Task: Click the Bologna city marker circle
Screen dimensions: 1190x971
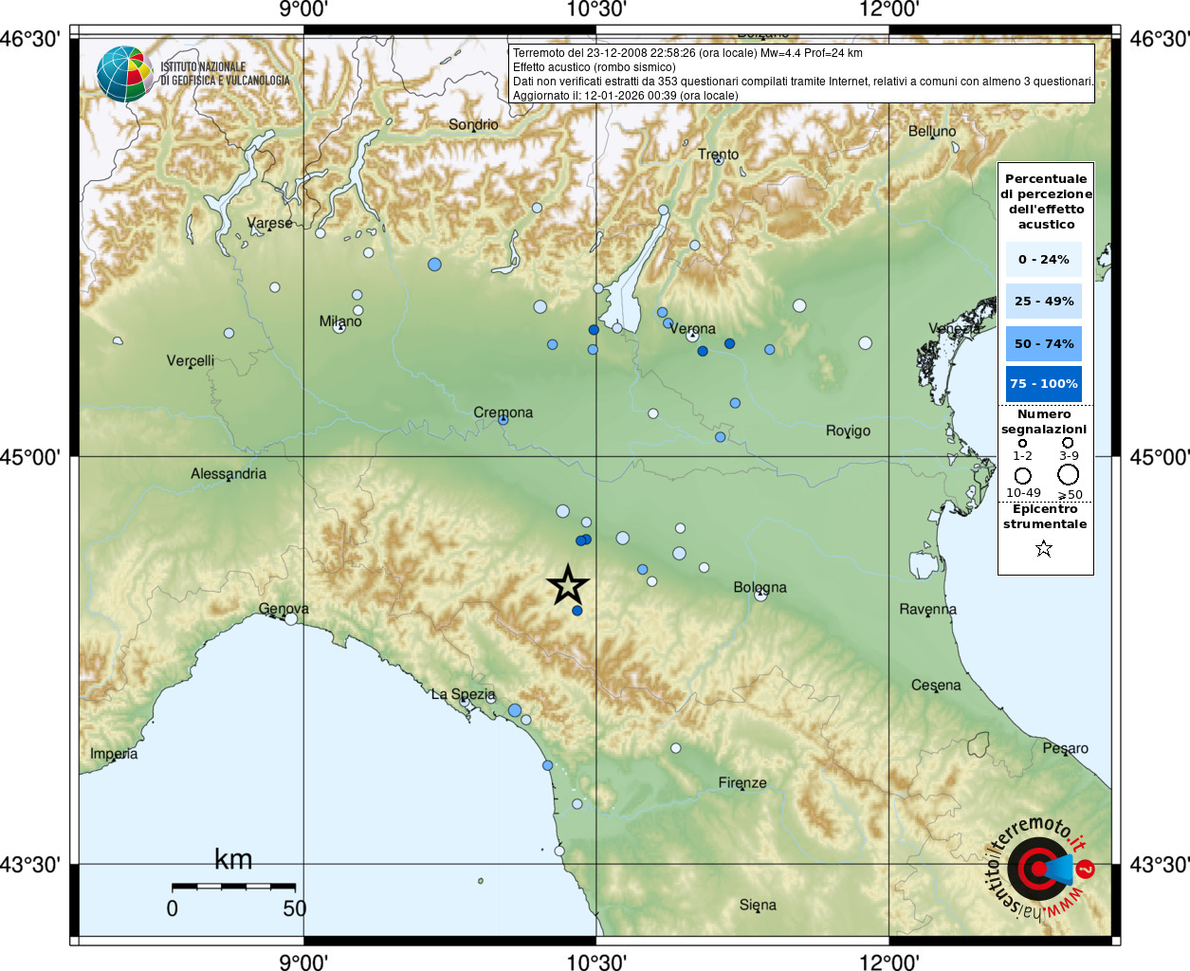Action: pyautogui.click(x=760, y=595)
